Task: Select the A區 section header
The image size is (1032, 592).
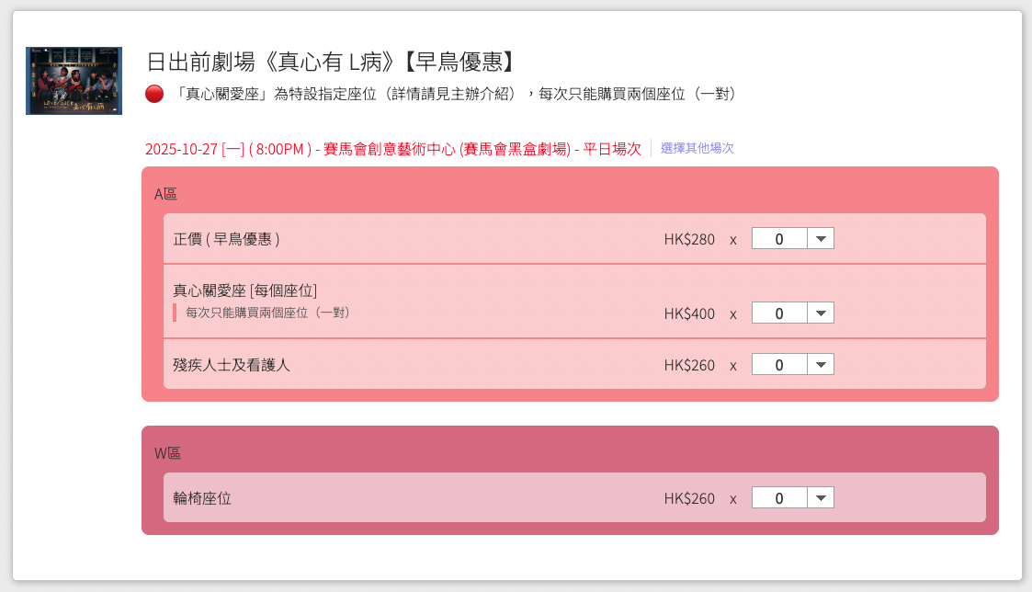Action: pyautogui.click(x=165, y=194)
